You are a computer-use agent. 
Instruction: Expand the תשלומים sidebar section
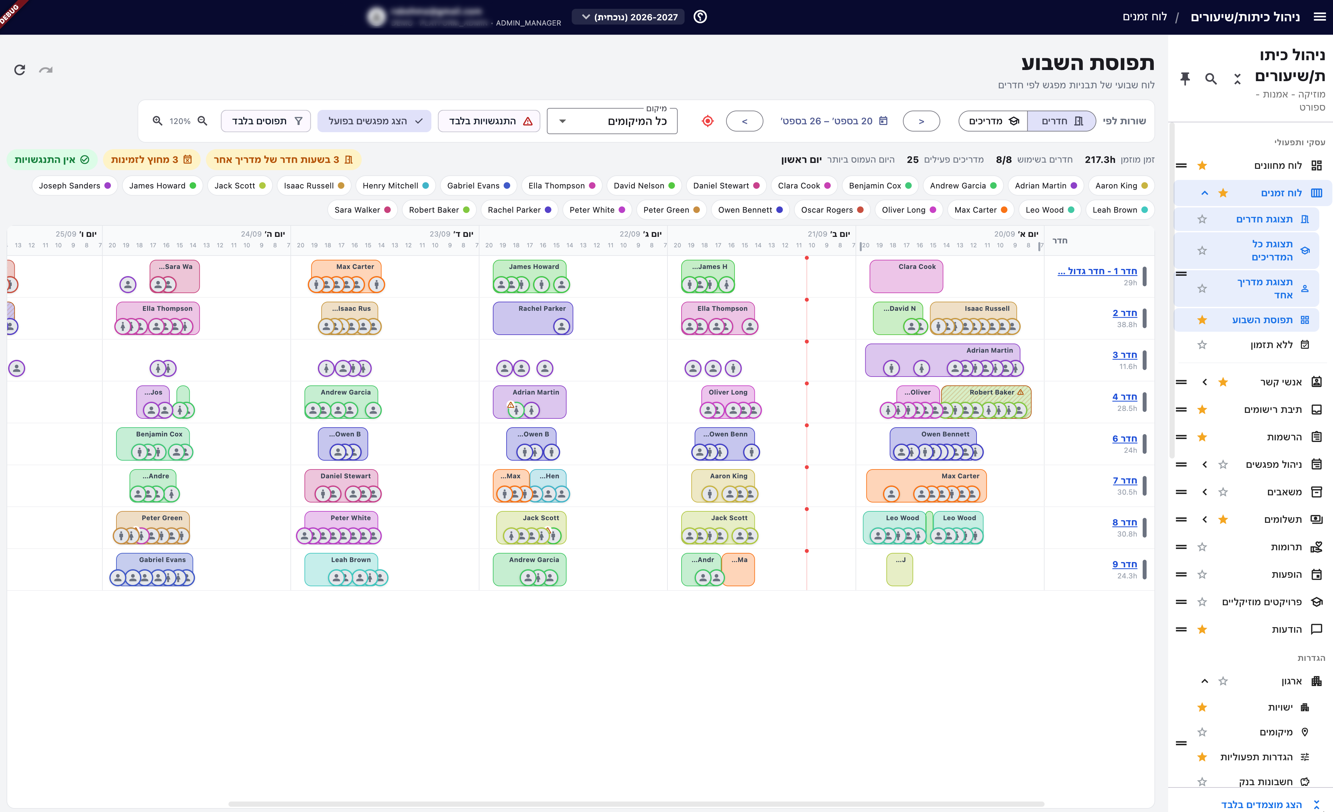coord(1205,520)
